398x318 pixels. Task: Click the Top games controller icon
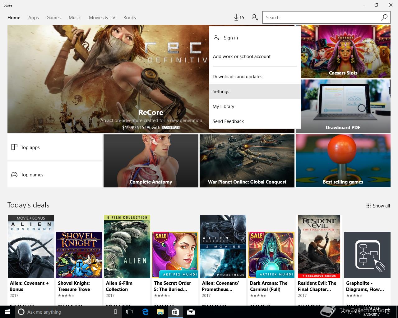pos(14,175)
